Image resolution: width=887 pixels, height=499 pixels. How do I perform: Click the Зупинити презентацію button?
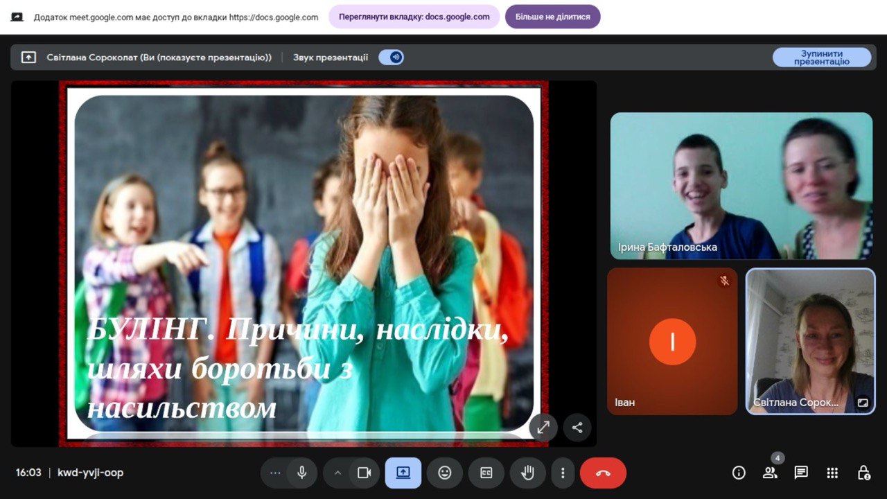pos(822,58)
